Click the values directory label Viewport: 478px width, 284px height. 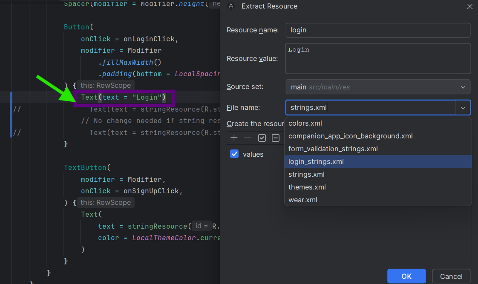click(x=253, y=155)
